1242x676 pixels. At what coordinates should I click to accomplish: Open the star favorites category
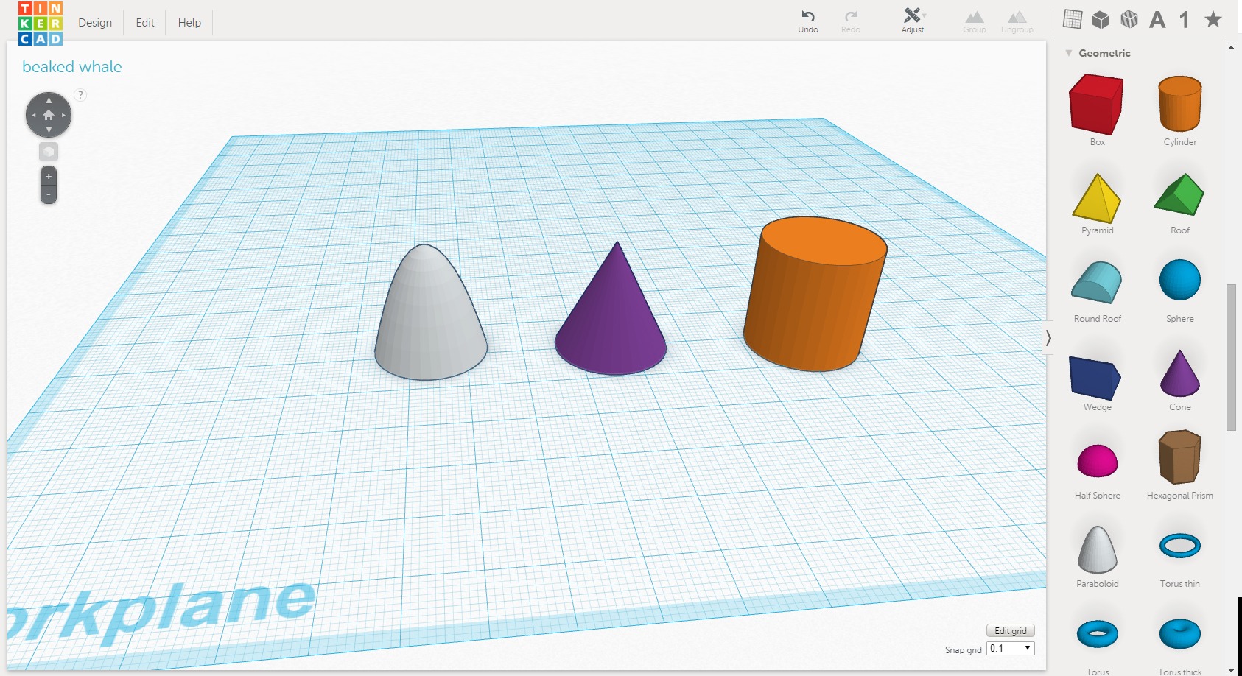point(1213,19)
